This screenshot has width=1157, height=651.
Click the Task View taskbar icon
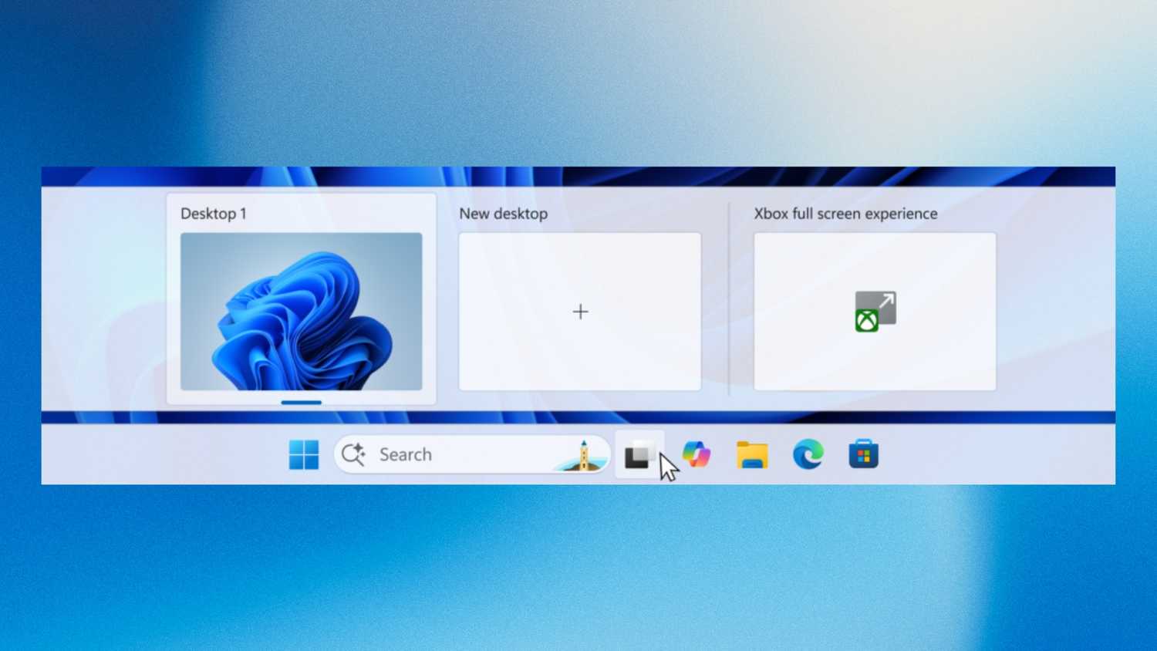click(x=639, y=455)
